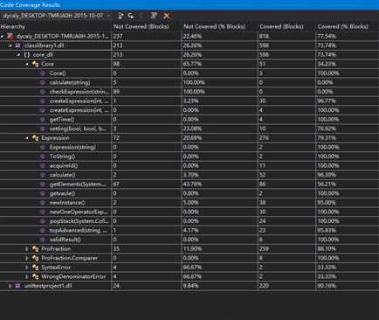The image size is (379, 320).
Task: Click the Import Results toolbar icon
Action: (x=131, y=16)
